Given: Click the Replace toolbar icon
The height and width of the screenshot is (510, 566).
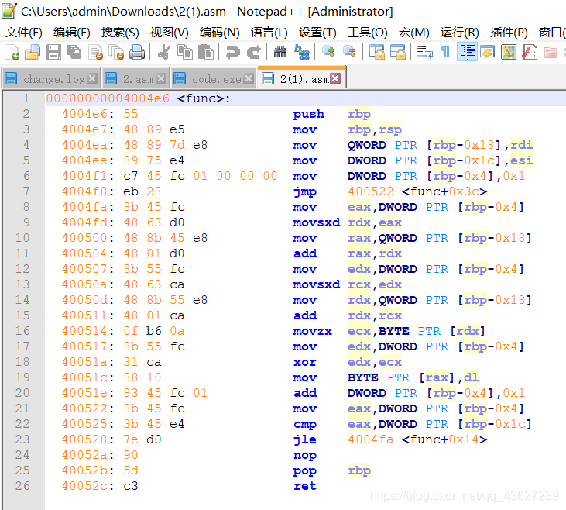Looking at the screenshot, I should click(302, 52).
